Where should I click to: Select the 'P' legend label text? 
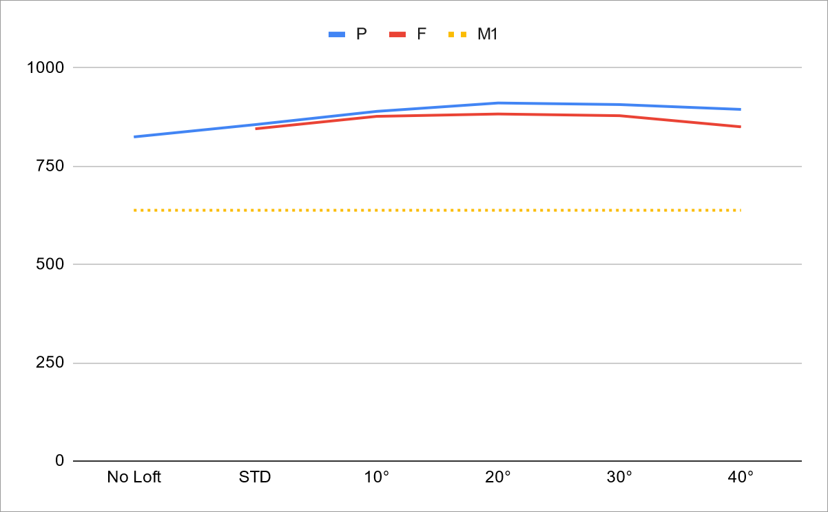click(x=361, y=34)
